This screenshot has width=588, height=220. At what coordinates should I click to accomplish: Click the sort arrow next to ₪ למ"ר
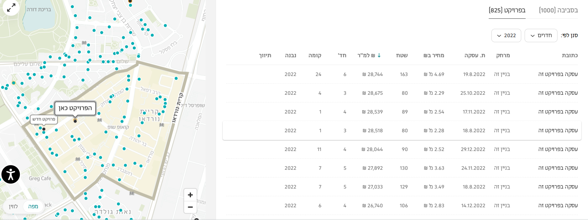tap(379, 55)
